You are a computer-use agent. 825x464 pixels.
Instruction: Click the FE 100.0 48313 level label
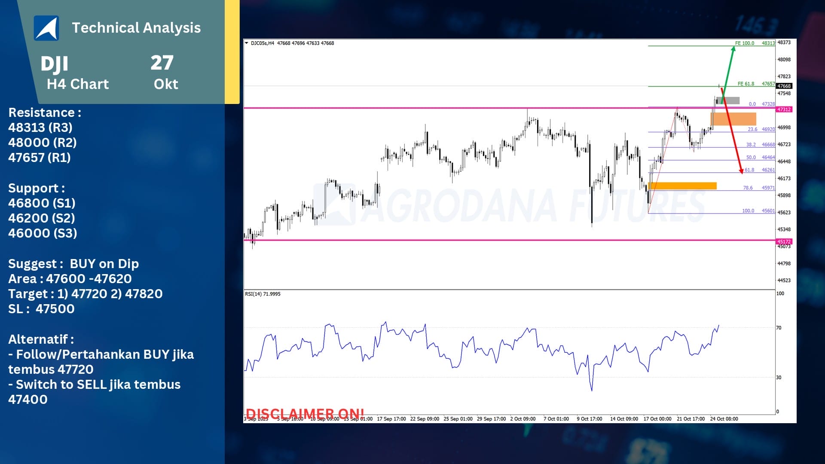(x=755, y=43)
